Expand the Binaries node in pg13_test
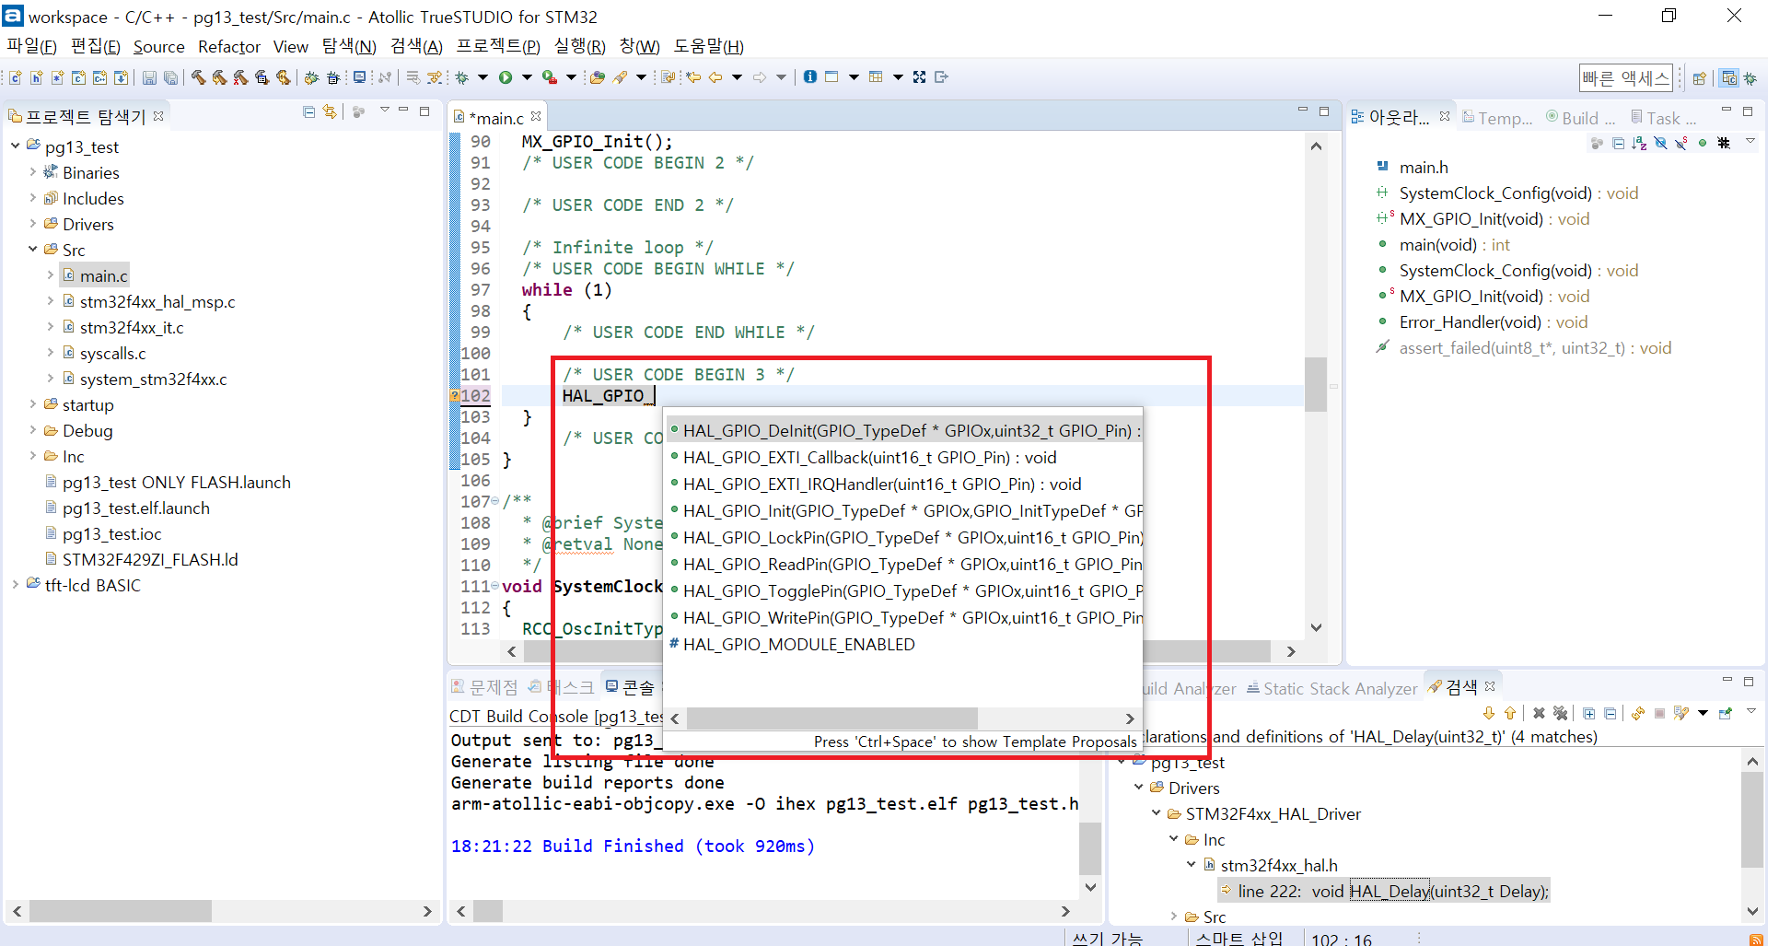 (x=33, y=172)
